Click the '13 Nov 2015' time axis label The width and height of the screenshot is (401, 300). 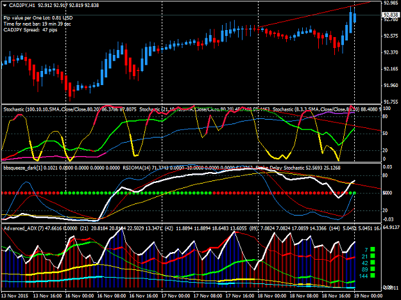pyautogui.click(x=15, y=296)
